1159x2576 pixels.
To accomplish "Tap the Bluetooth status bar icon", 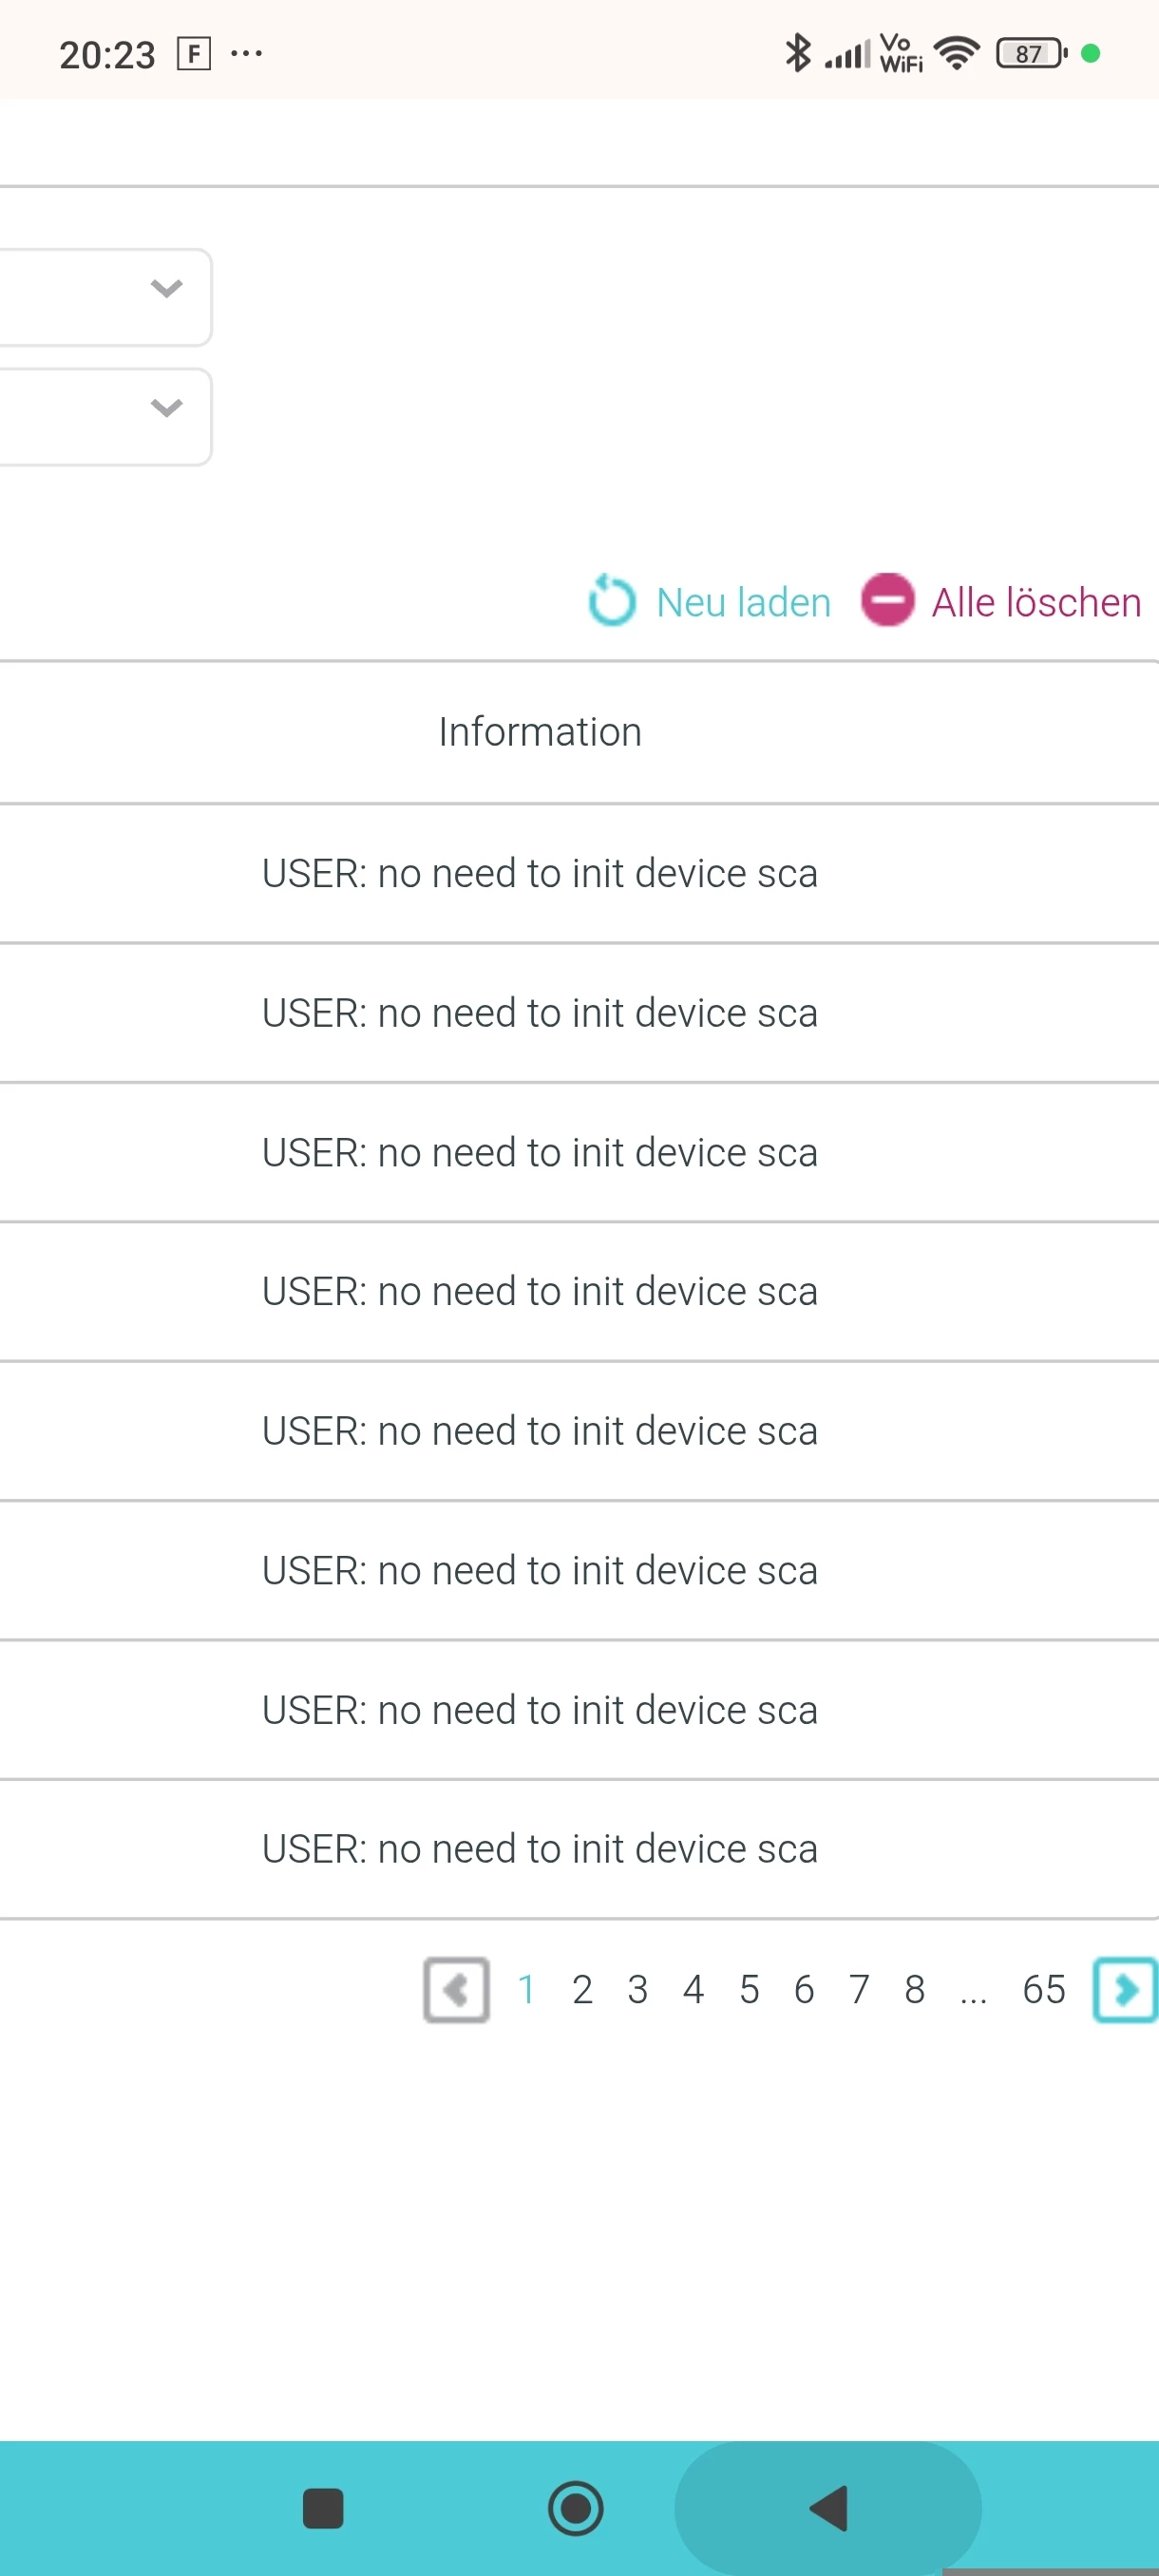I will click(x=797, y=53).
